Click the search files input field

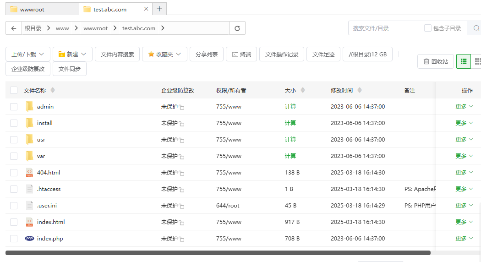[385, 28]
